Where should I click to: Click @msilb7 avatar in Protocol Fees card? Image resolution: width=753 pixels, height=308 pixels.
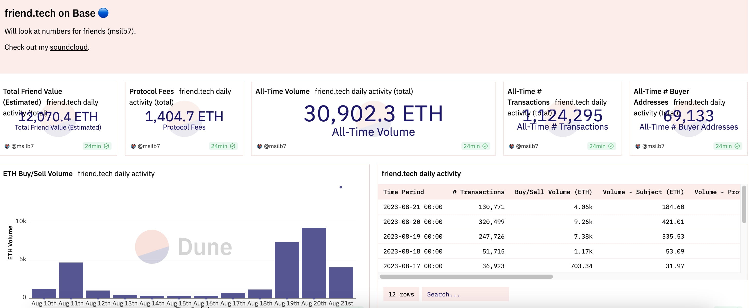point(133,146)
